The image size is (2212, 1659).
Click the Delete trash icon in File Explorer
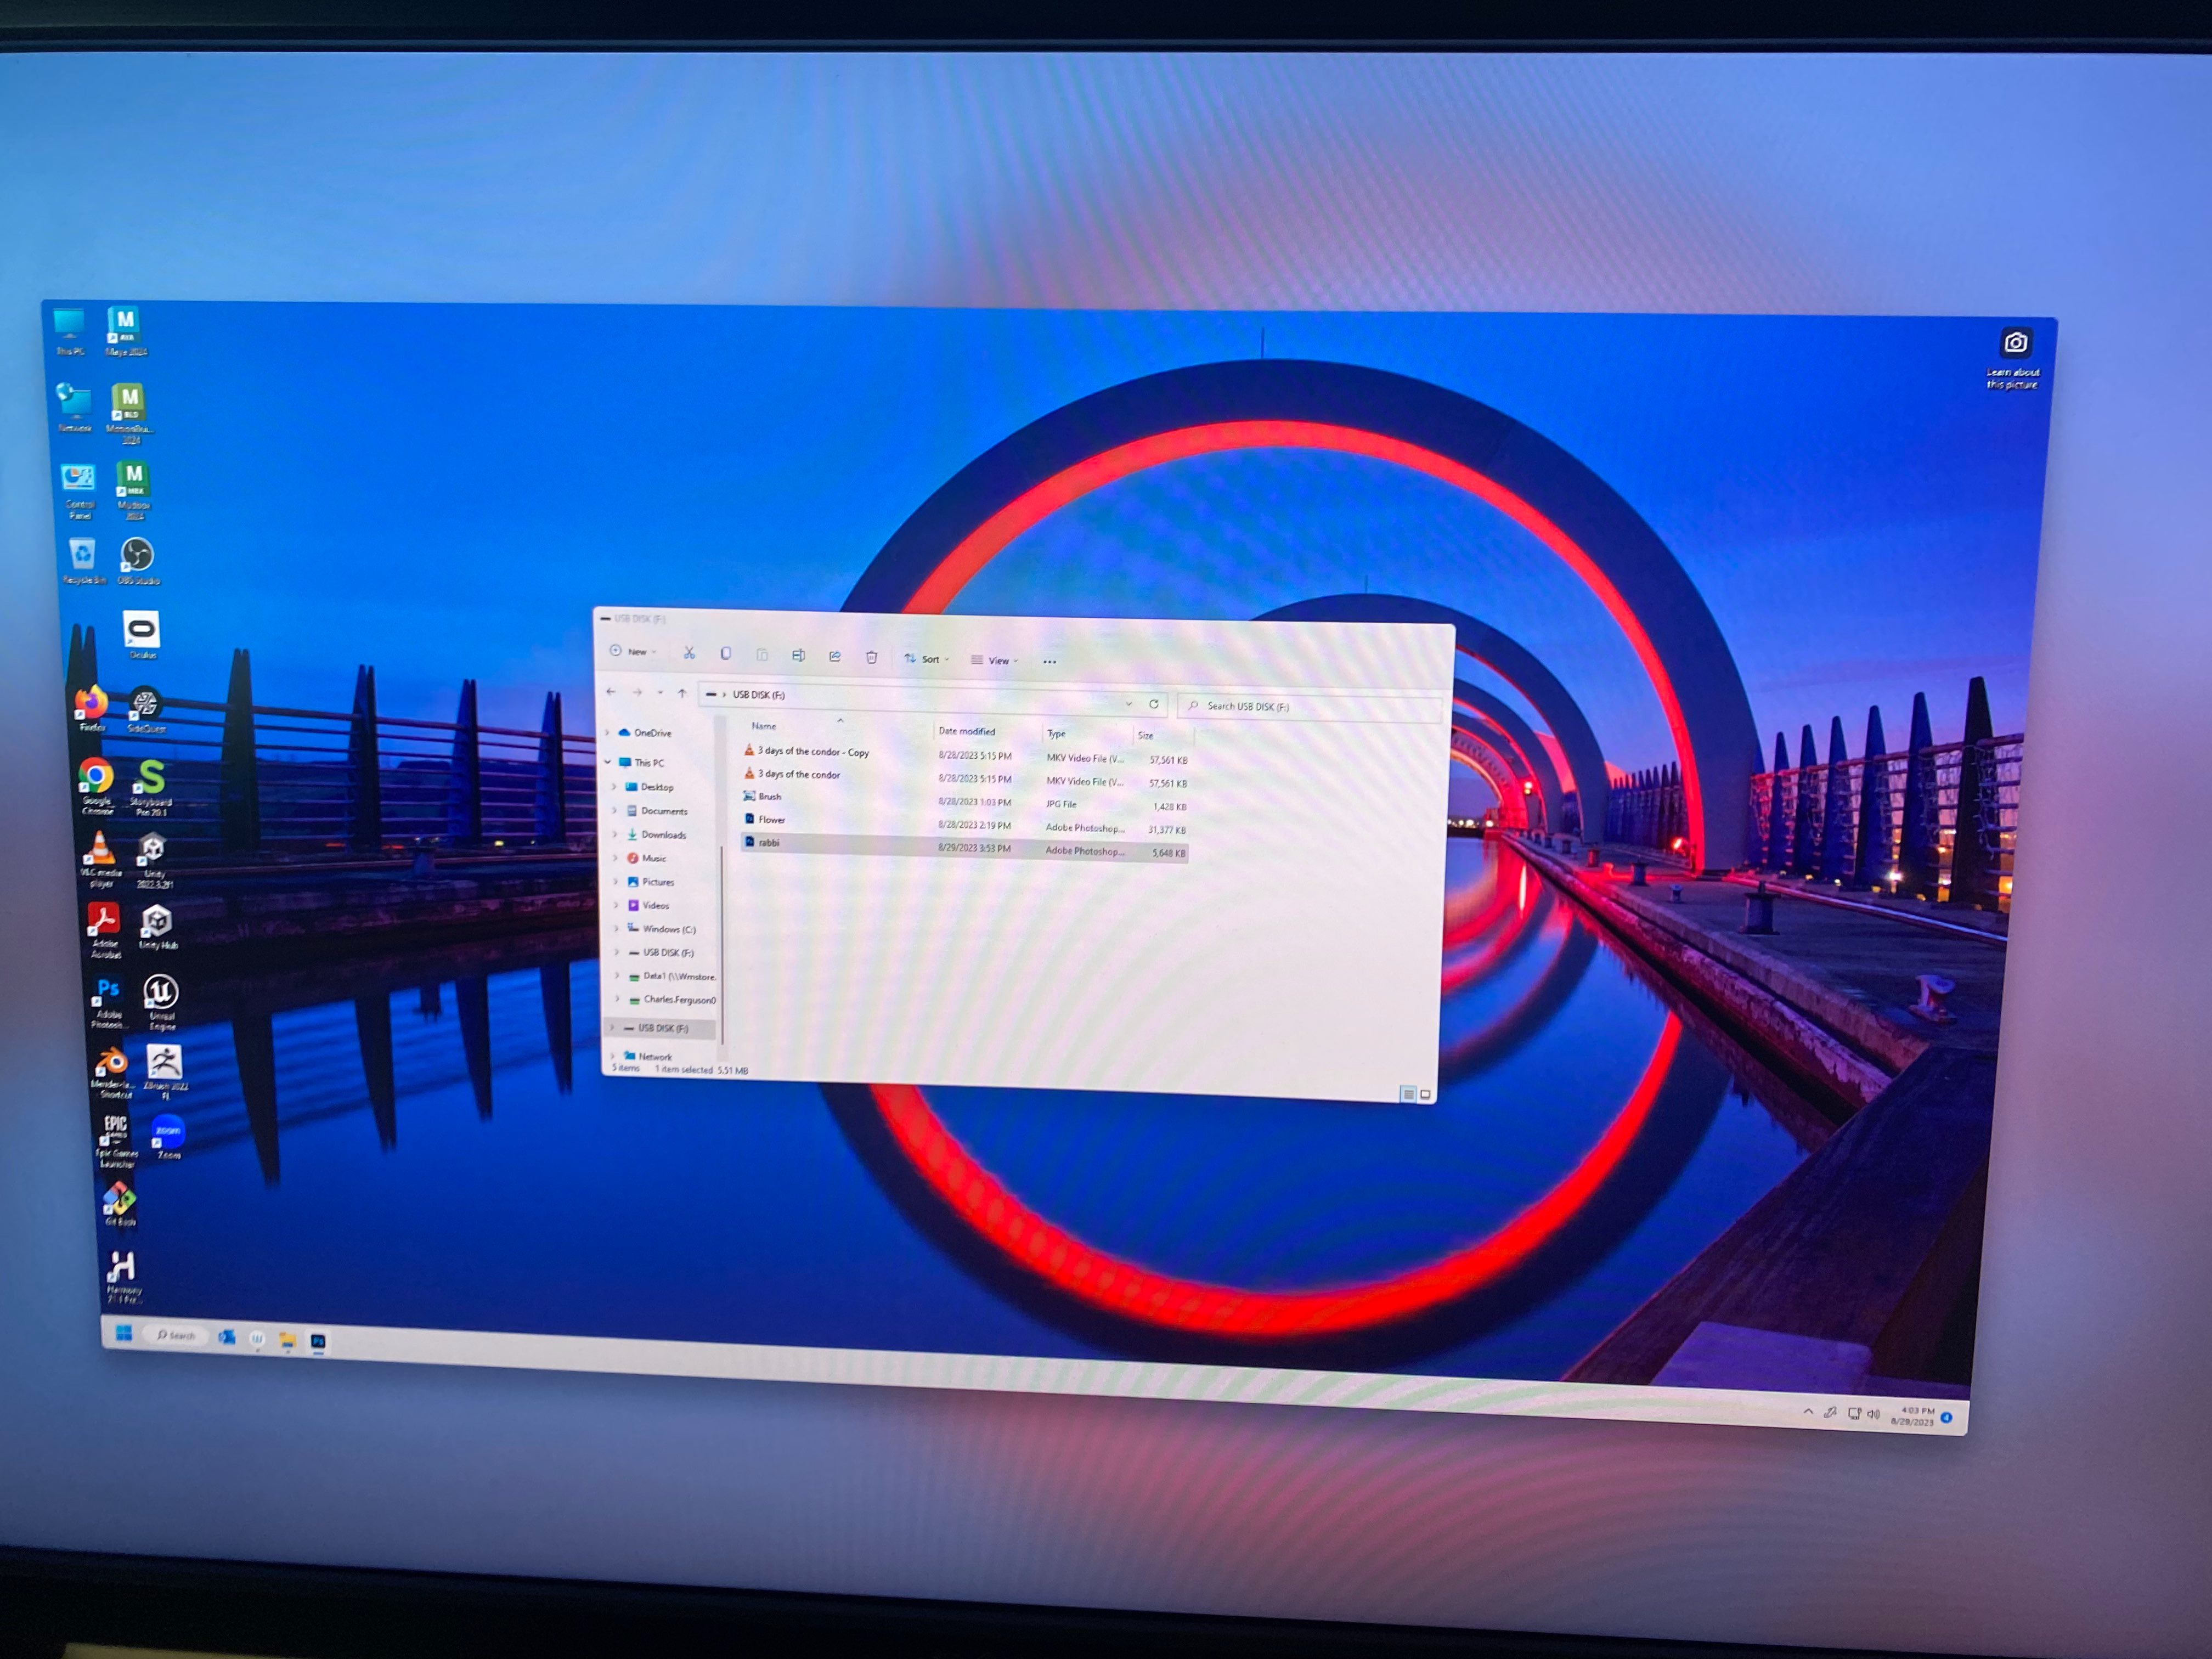(x=872, y=657)
